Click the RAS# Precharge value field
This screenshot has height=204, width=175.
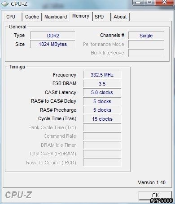pyautogui.click(x=102, y=110)
